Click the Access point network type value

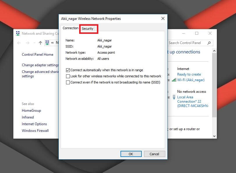(106, 53)
